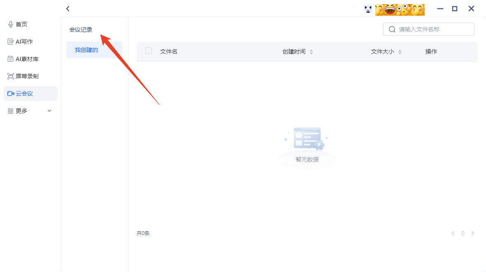Screen dimensions: 486x272
Task: Focus the 请输入文件名称 search field
Action: 429,29
